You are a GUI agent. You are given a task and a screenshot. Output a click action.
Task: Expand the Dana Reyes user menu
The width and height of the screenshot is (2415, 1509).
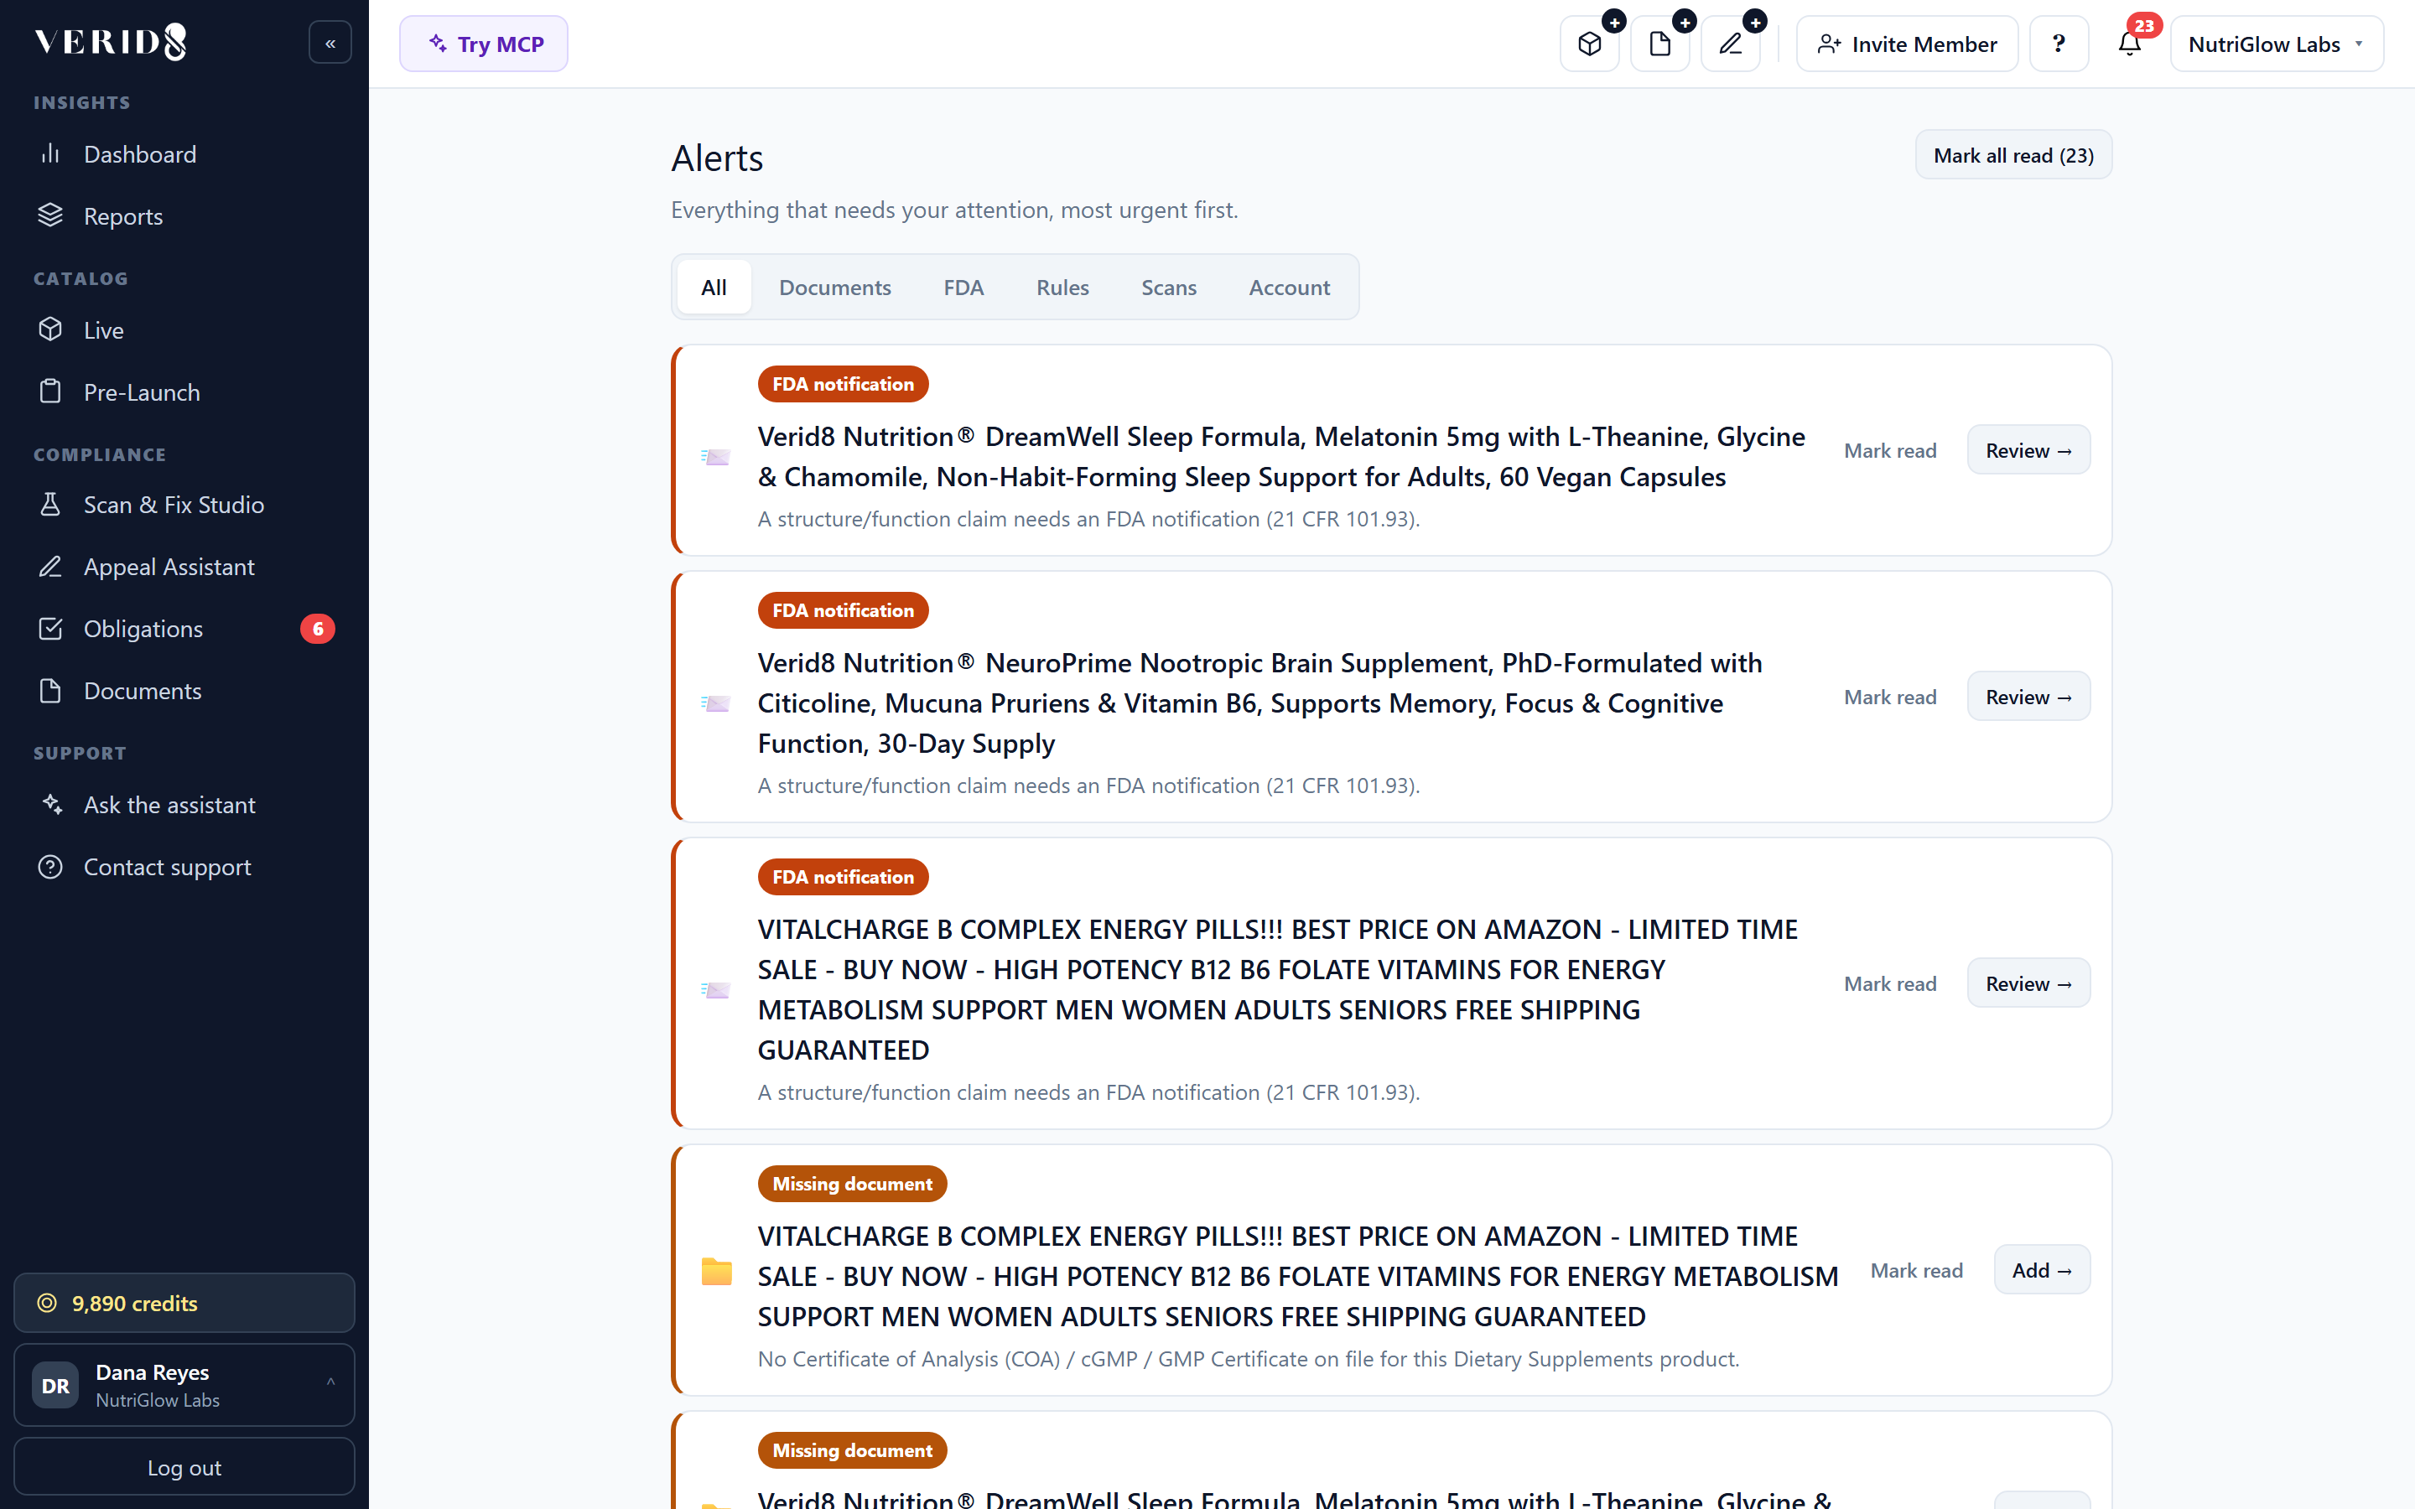coord(184,1384)
